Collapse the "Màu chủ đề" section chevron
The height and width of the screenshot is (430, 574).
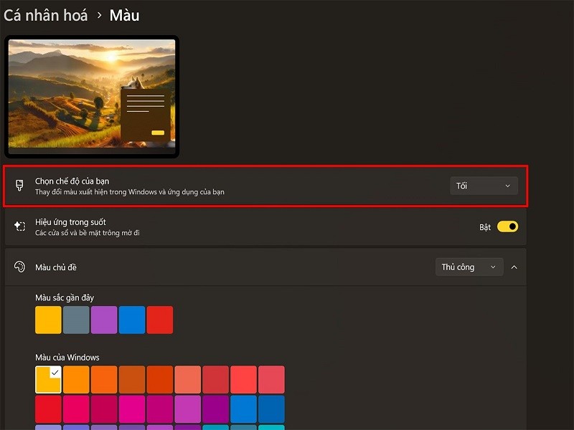(514, 267)
